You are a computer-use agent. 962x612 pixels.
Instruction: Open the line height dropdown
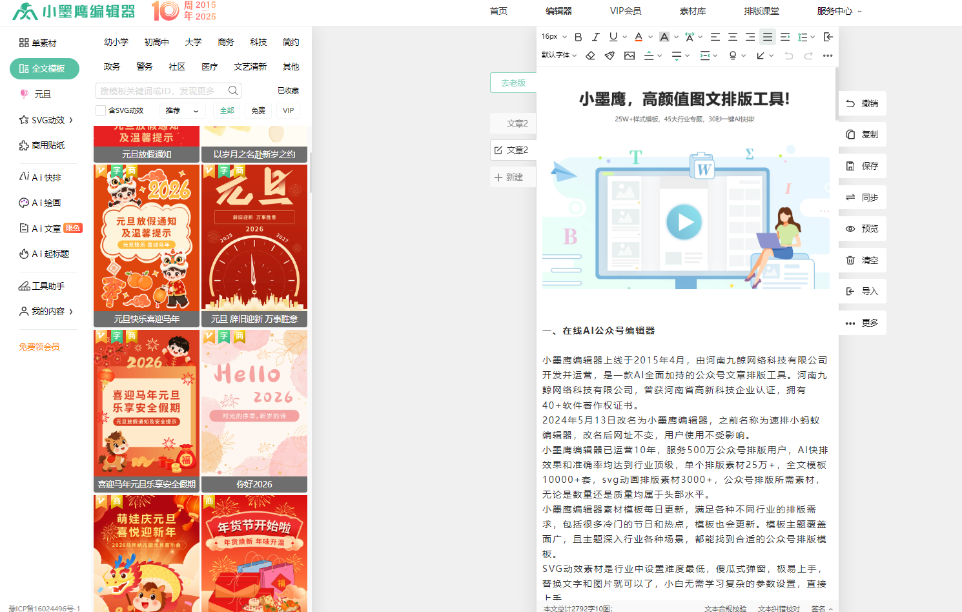tap(806, 37)
